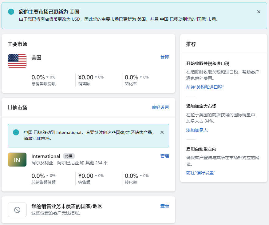The height and width of the screenshot is (225, 269).
Task: Click 美国 market name text
Action: (36, 58)
